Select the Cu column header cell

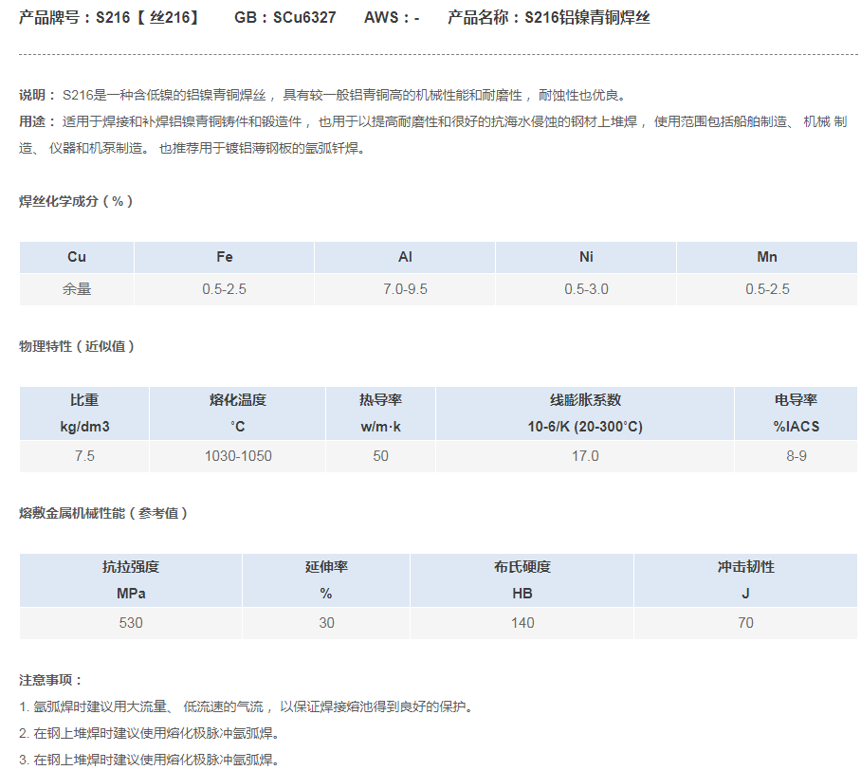(x=77, y=257)
